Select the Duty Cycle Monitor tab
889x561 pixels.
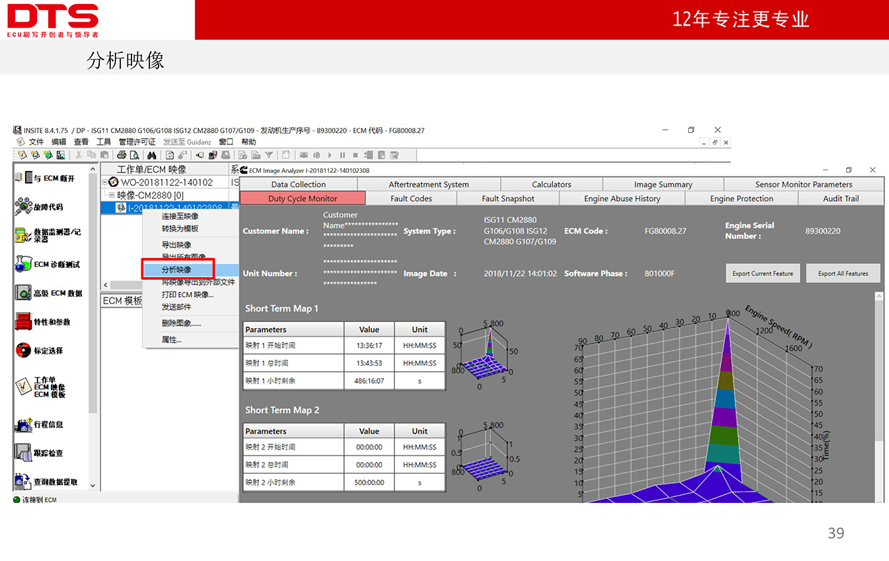click(302, 198)
